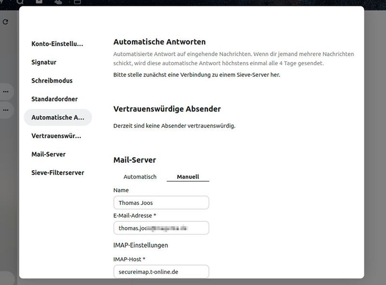Refresh folders using the refresh icon
This screenshot has width=386, height=285.
tap(5, 22)
